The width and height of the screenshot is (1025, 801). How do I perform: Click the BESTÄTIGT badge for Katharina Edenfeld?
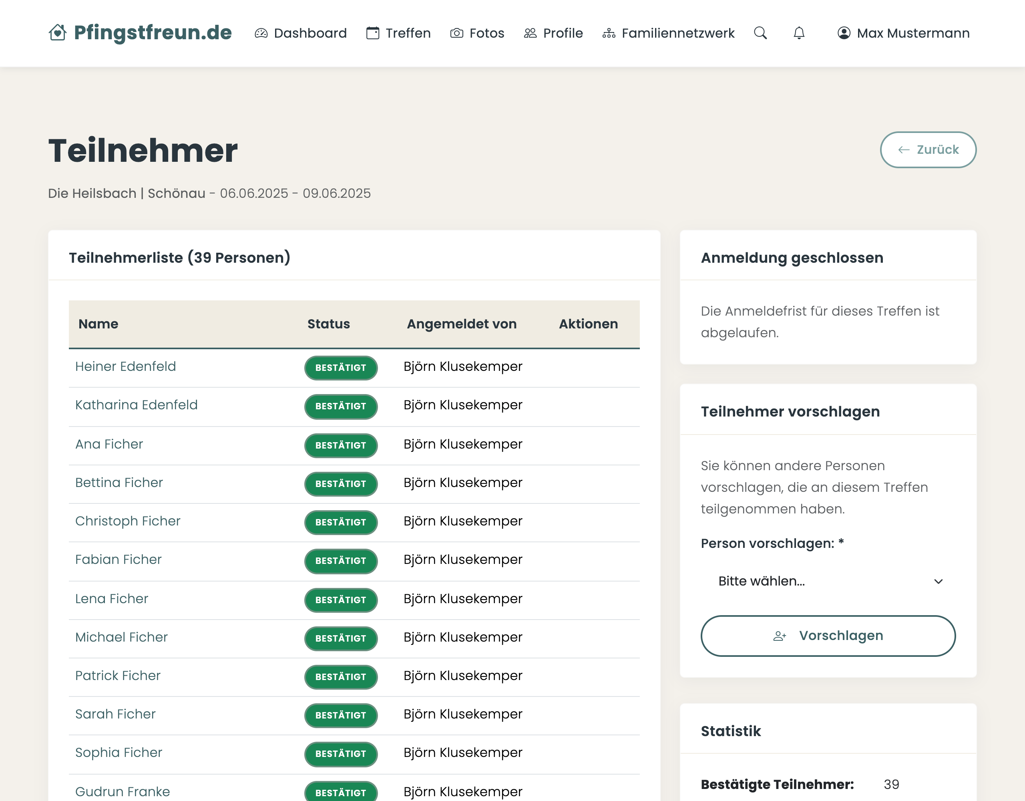(341, 407)
